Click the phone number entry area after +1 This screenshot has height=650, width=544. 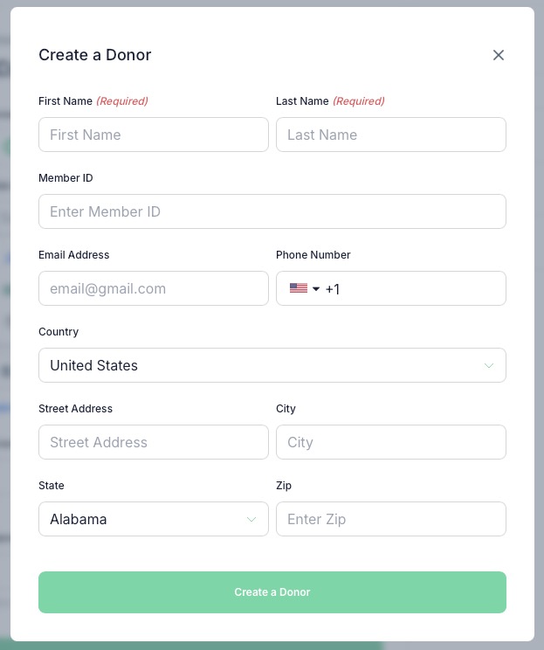[x=421, y=288]
